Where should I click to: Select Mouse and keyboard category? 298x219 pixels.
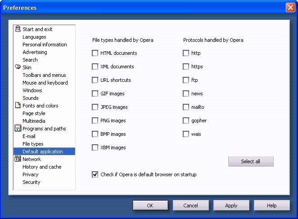tap(45, 83)
